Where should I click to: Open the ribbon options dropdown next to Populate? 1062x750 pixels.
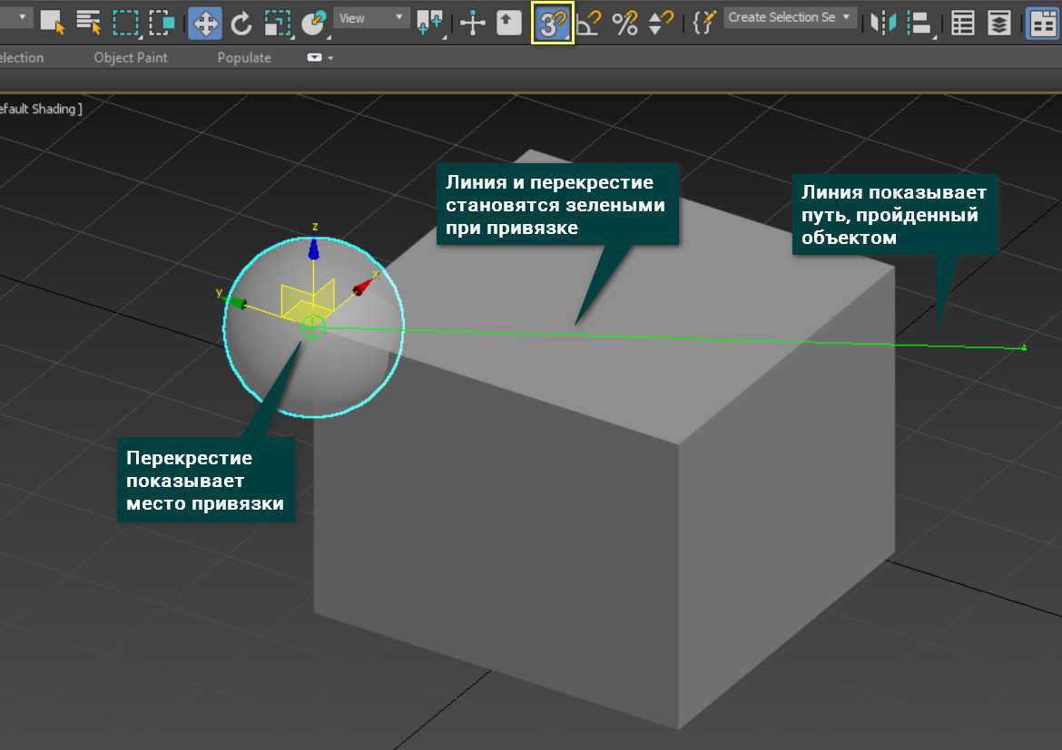point(320,58)
